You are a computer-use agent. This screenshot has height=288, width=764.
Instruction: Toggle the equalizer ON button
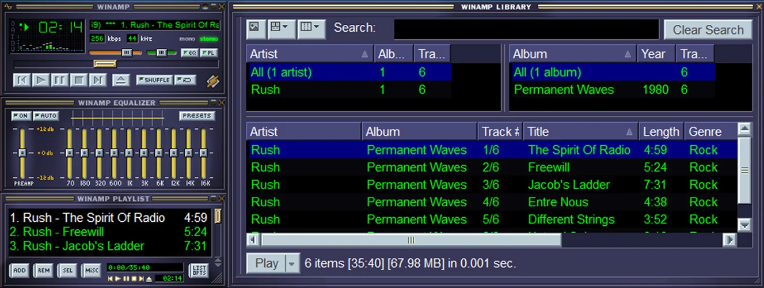click(x=21, y=116)
